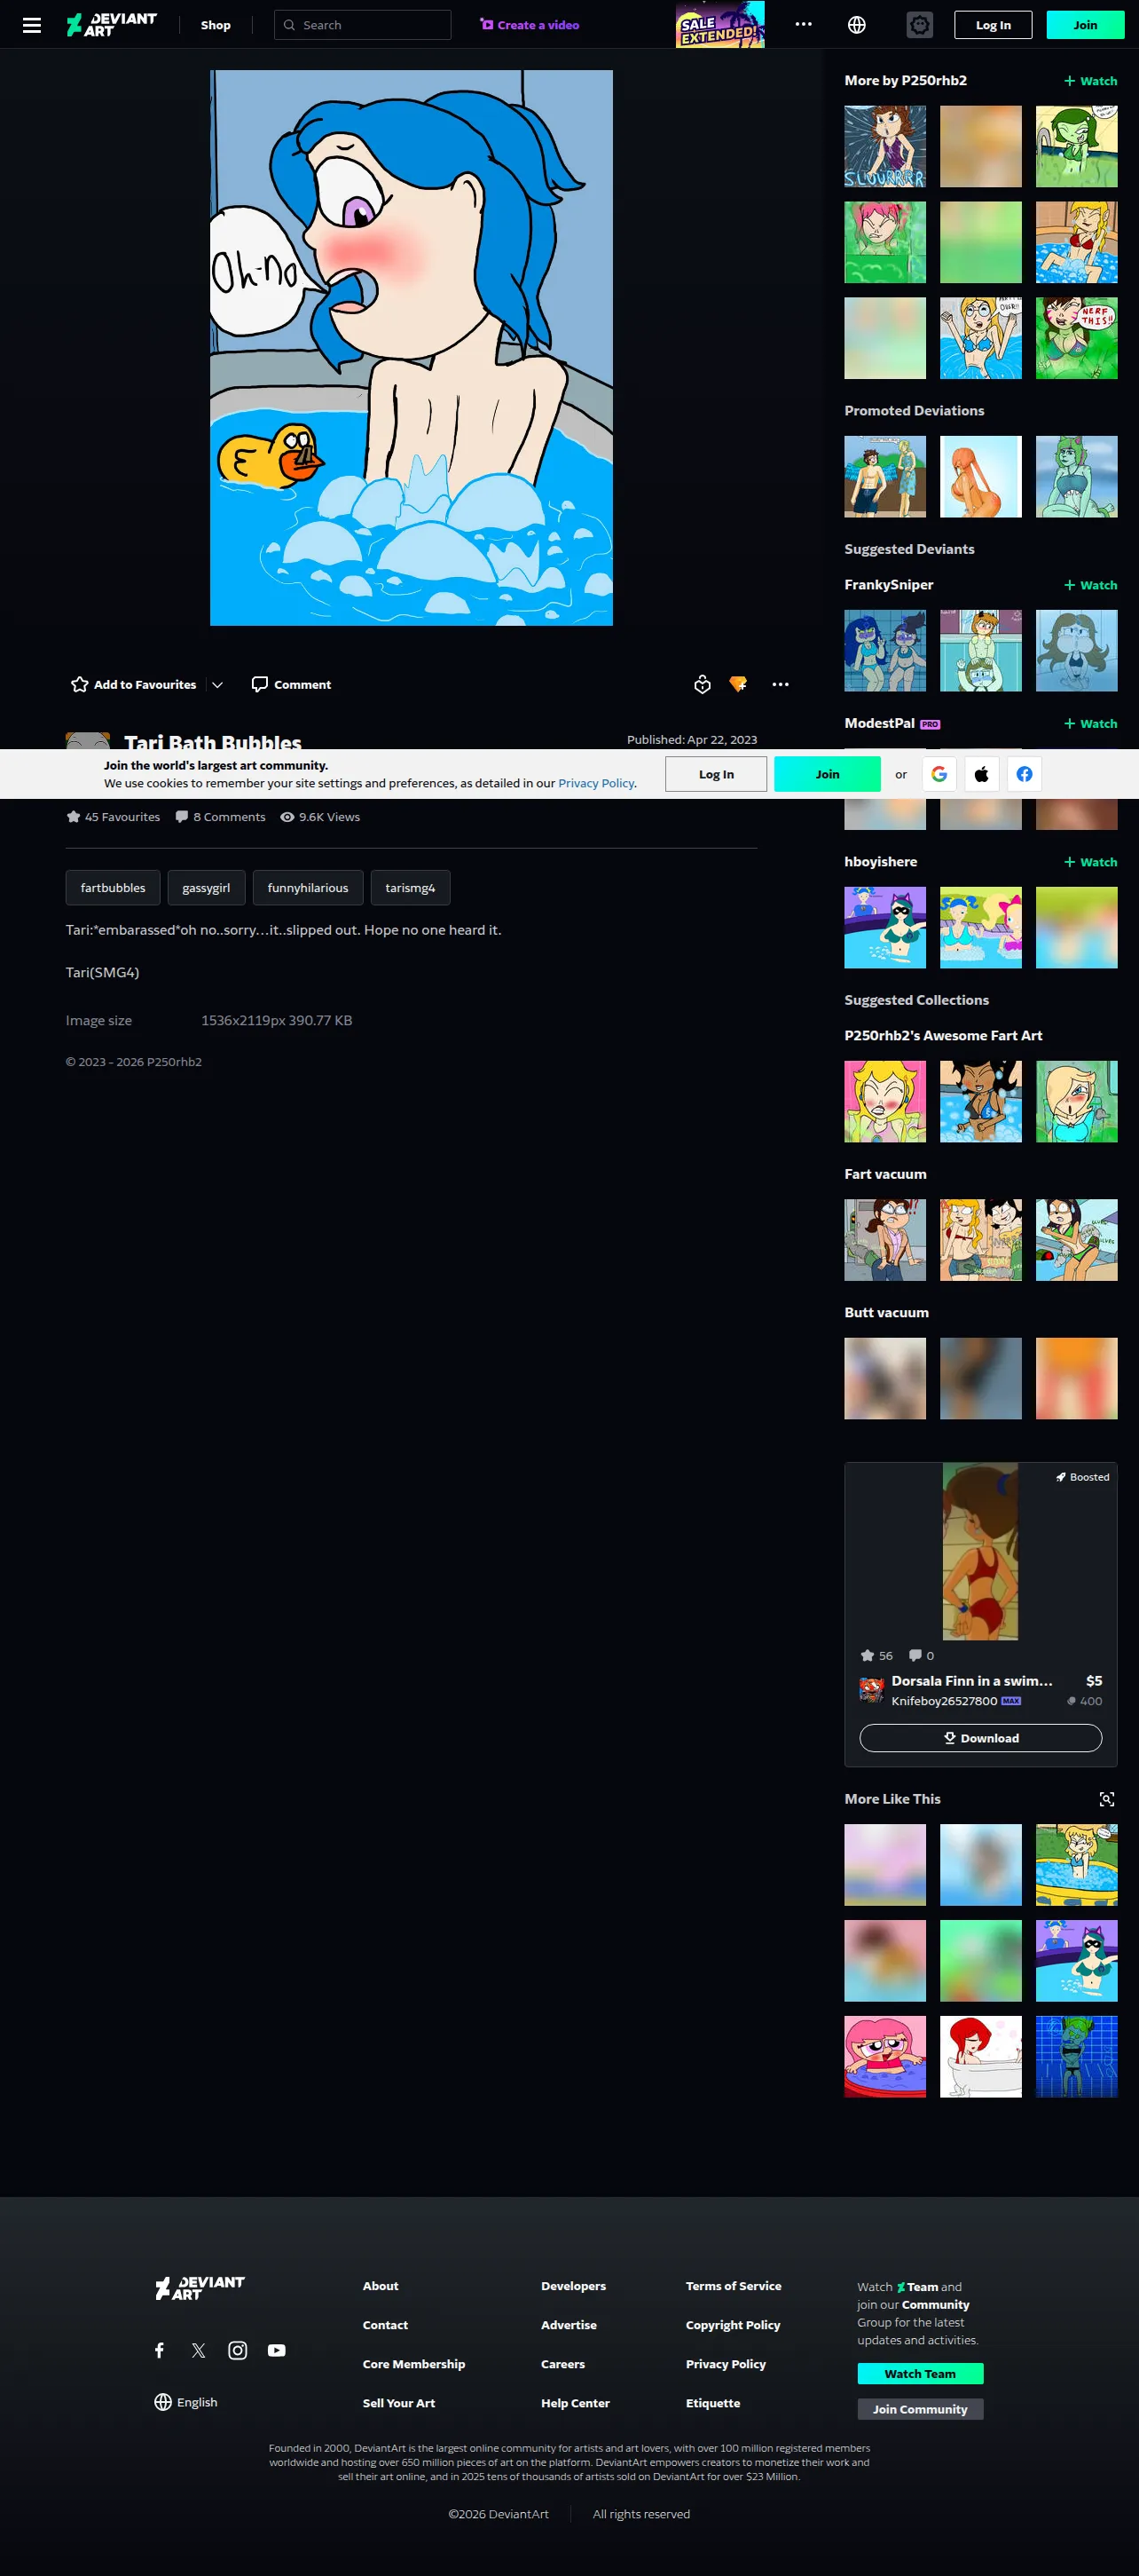The image size is (1139, 2576).
Task: Select the tarismg4 tag
Action: [x=411, y=888]
